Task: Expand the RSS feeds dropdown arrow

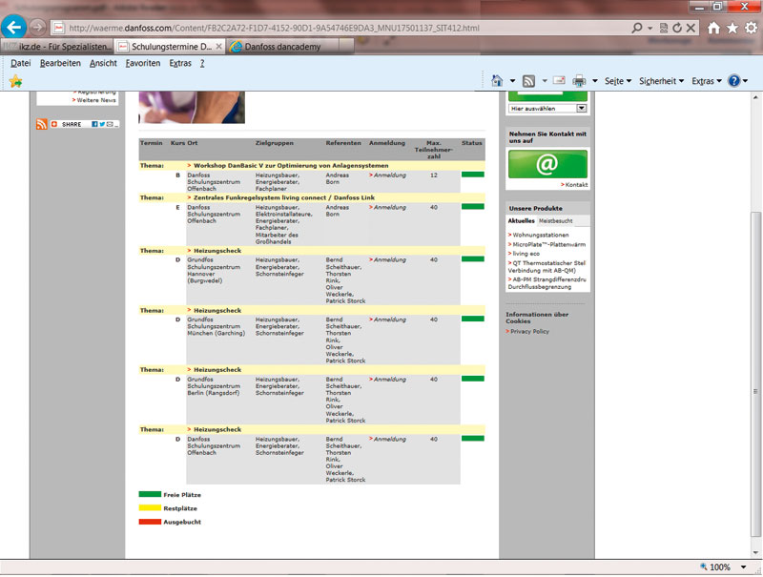Action: pos(545,81)
